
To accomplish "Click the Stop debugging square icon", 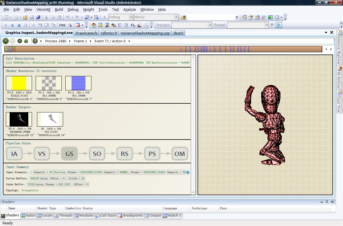I will 19,25.
